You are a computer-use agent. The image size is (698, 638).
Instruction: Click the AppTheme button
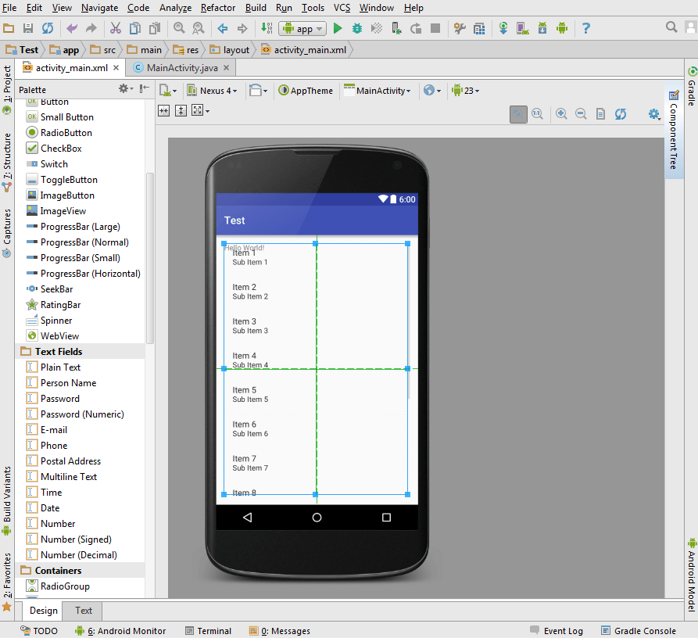coord(306,91)
